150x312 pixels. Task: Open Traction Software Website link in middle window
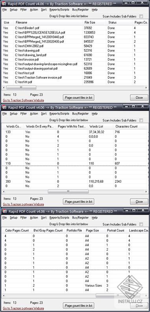tap(24, 204)
